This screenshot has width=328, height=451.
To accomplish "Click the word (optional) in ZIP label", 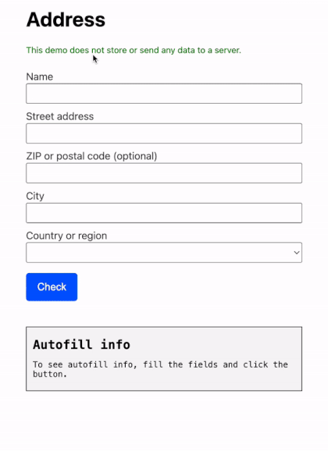I will (x=135, y=156).
